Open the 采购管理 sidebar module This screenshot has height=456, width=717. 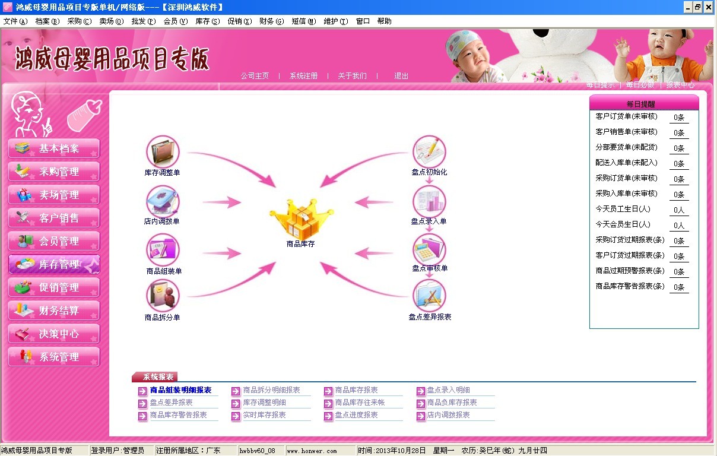tap(54, 172)
